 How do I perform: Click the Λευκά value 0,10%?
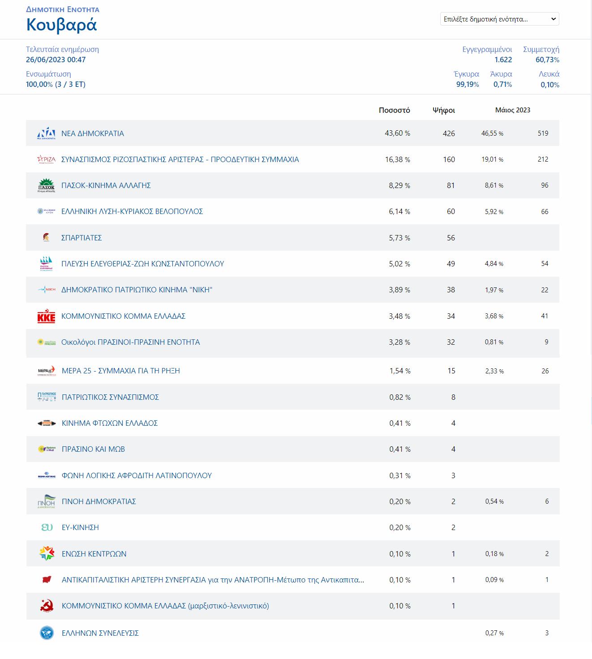click(x=550, y=85)
